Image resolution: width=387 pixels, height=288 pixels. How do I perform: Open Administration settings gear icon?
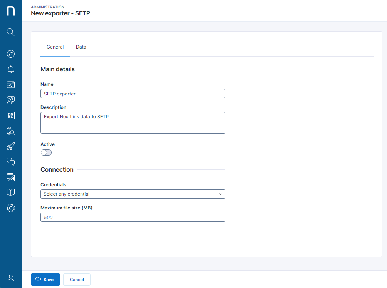pyautogui.click(x=10, y=208)
